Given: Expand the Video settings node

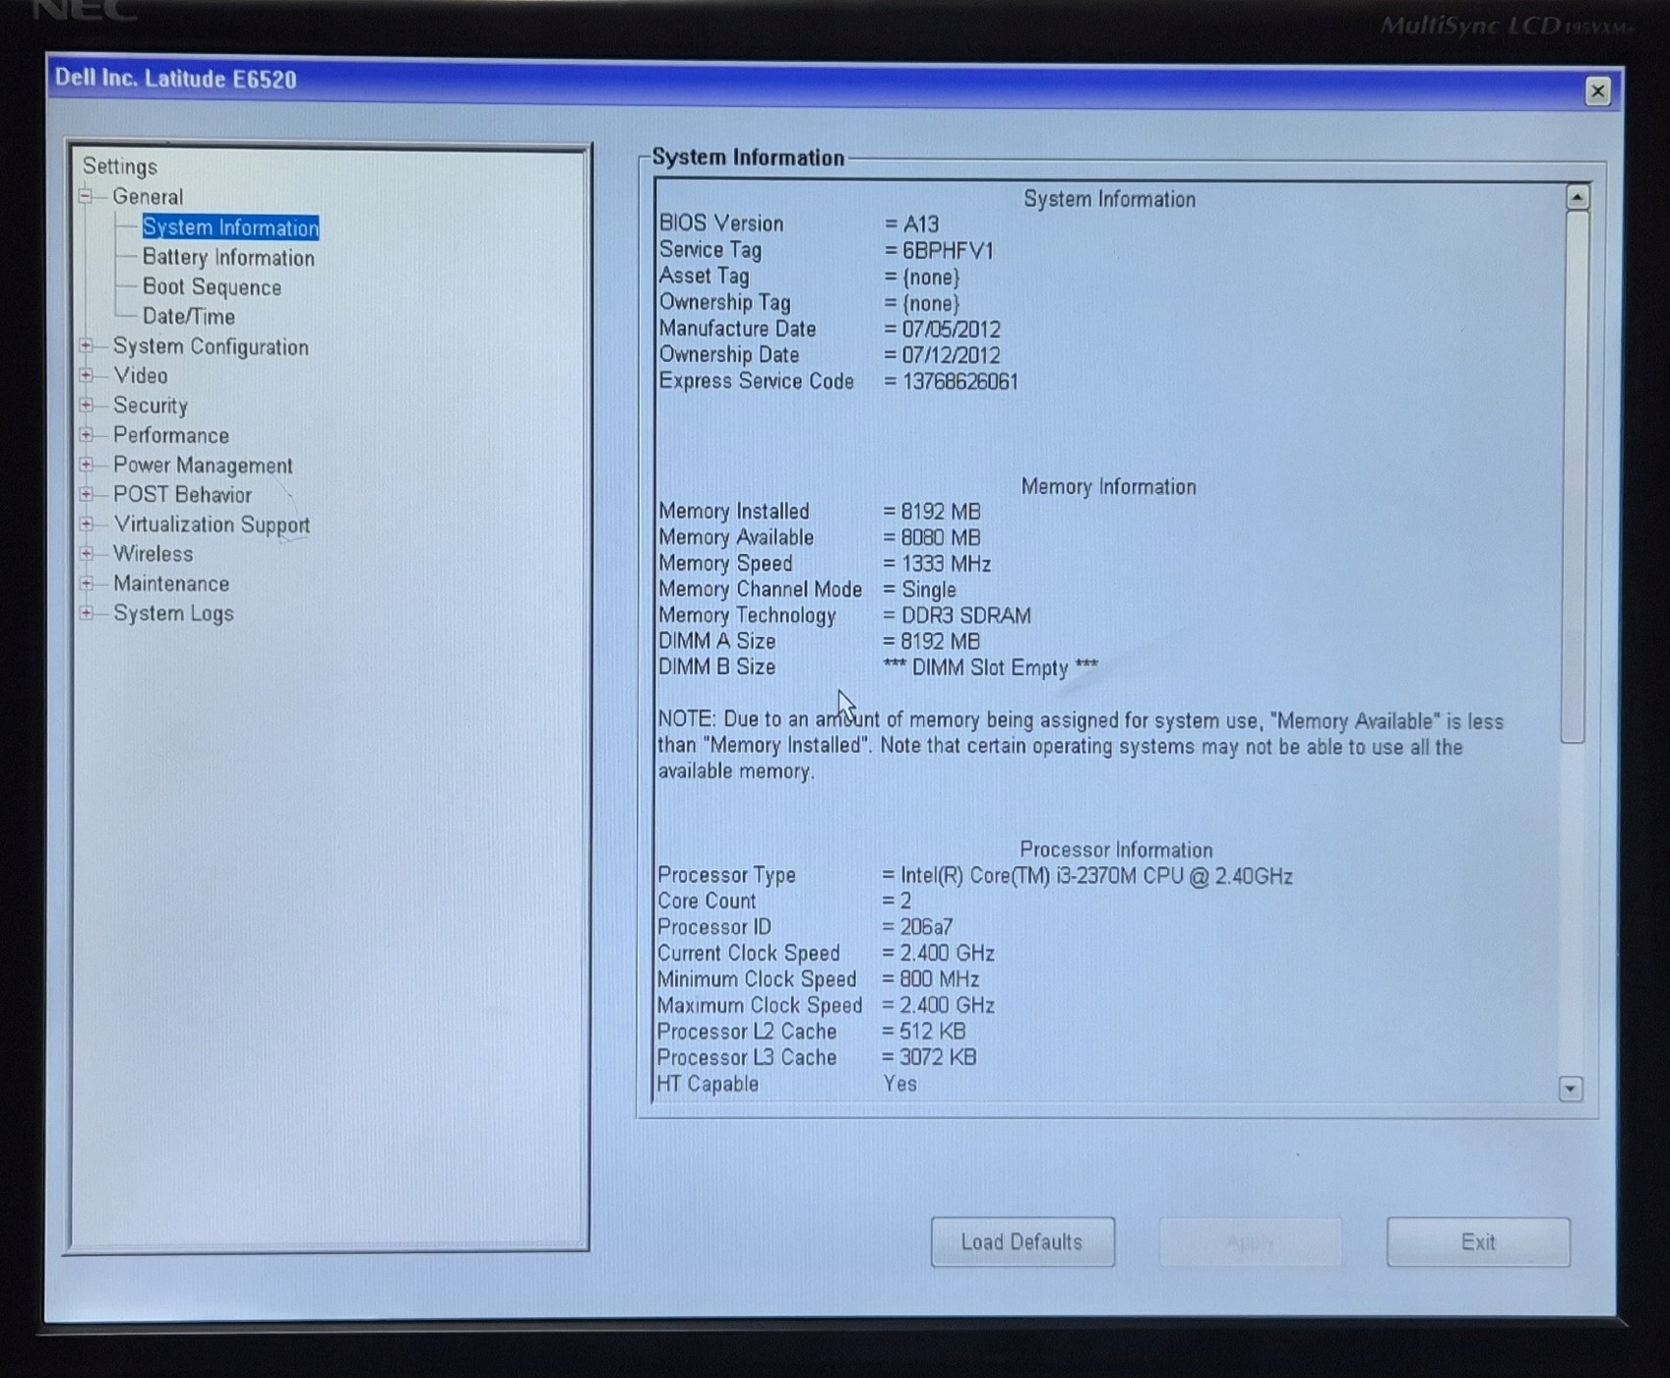Looking at the screenshot, I should (x=87, y=375).
